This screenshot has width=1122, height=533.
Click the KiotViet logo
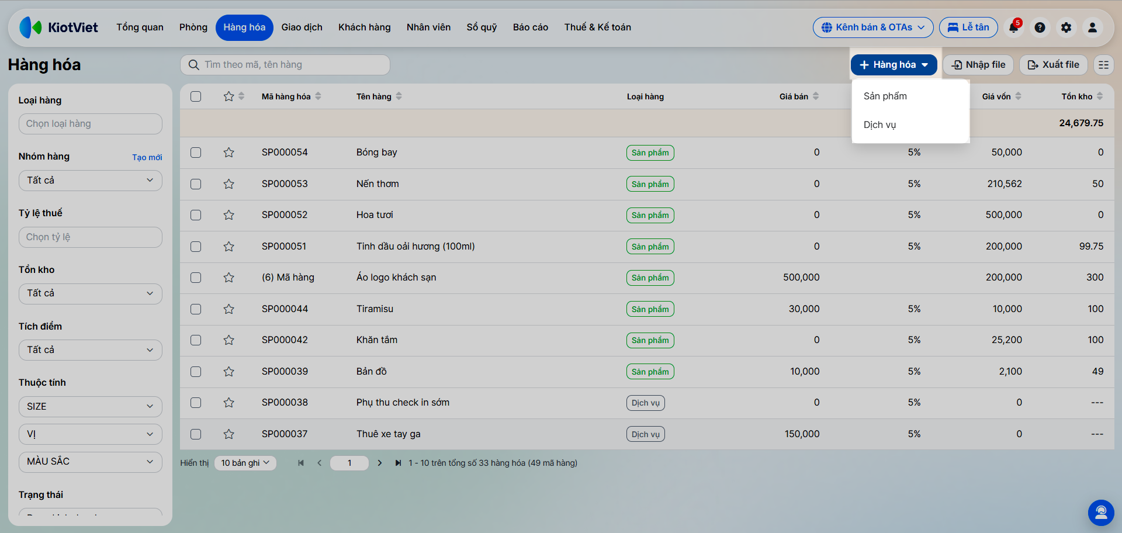tap(58, 27)
